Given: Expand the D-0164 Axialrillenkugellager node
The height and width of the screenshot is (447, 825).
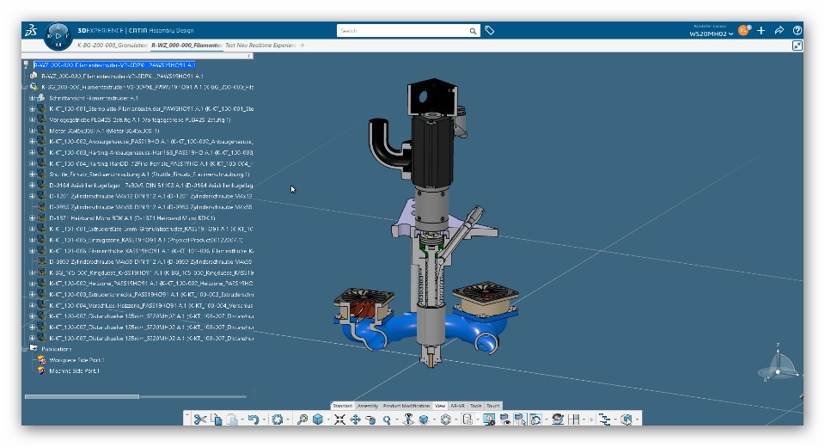Looking at the screenshot, I should 32,186.
